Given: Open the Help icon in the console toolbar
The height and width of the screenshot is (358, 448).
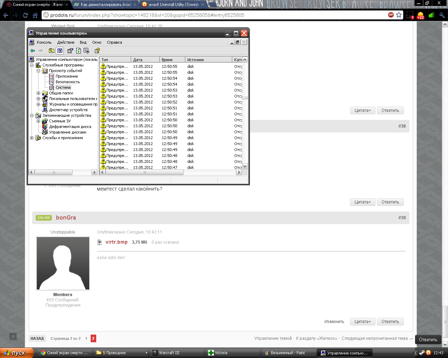Looking at the screenshot, I should (x=97, y=51).
